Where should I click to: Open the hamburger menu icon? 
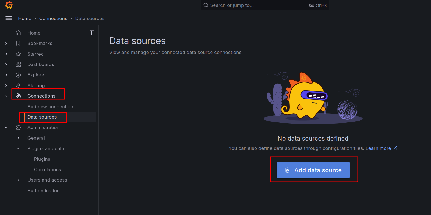(9, 18)
